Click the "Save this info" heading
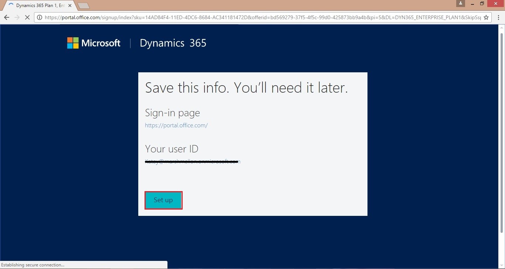The width and height of the screenshot is (505, 269). (247, 88)
